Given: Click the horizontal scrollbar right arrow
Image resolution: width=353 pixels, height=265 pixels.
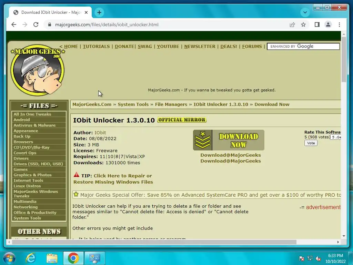Looking at the screenshot, I should click(x=338, y=242).
